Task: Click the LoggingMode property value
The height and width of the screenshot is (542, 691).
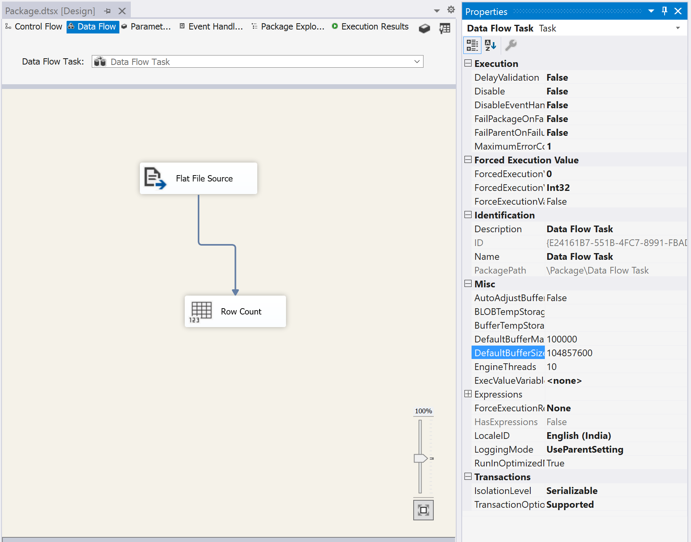Action: 585,450
